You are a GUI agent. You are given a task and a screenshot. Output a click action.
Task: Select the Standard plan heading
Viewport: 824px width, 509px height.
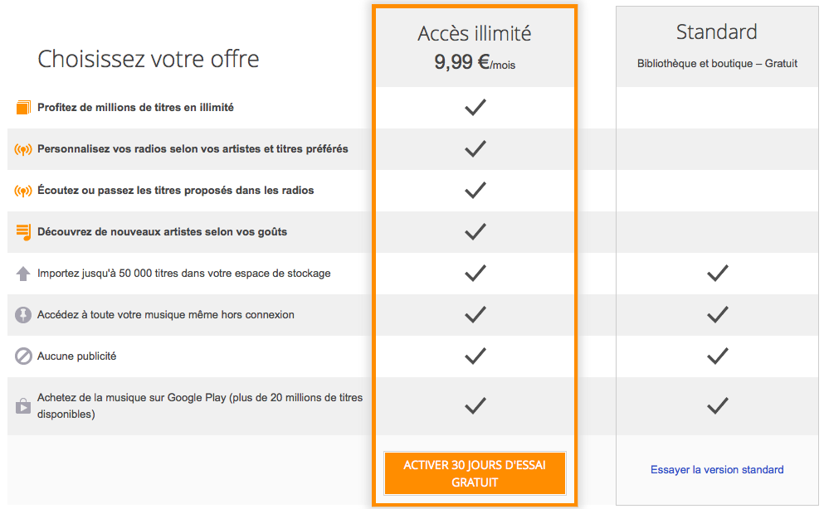(x=717, y=32)
